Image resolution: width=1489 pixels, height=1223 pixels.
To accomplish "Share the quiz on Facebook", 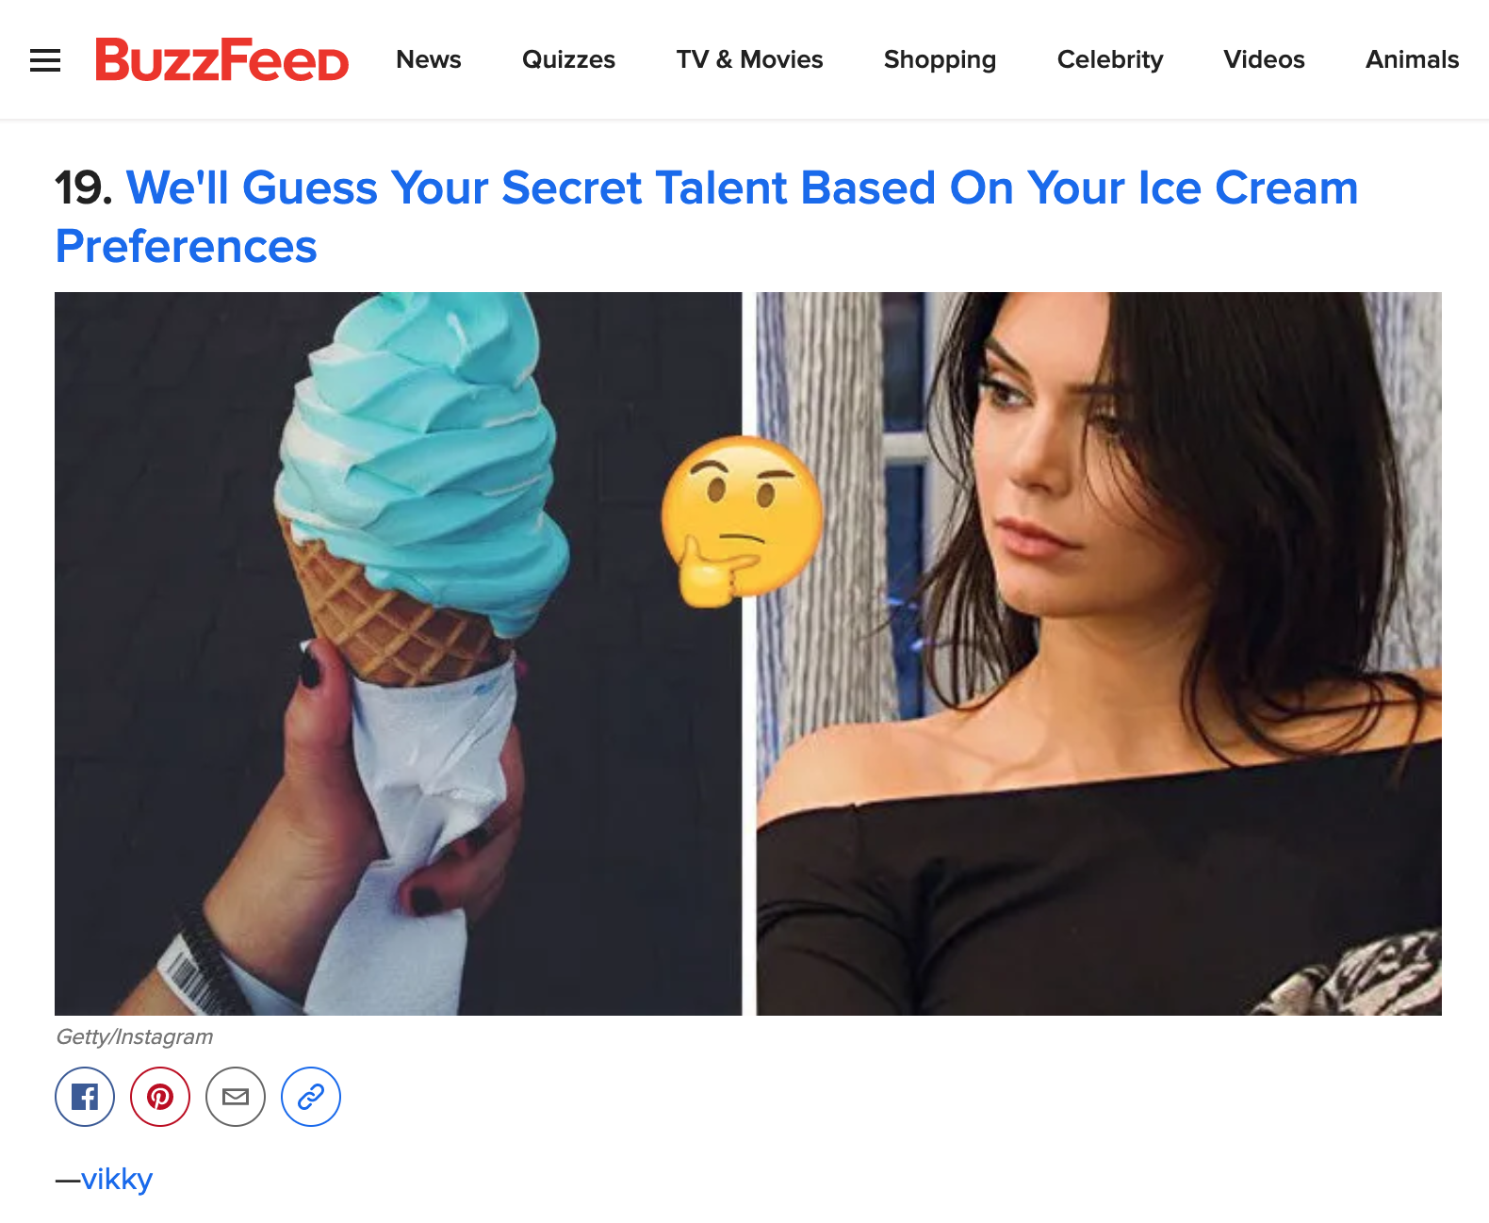I will pos(85,1097).
